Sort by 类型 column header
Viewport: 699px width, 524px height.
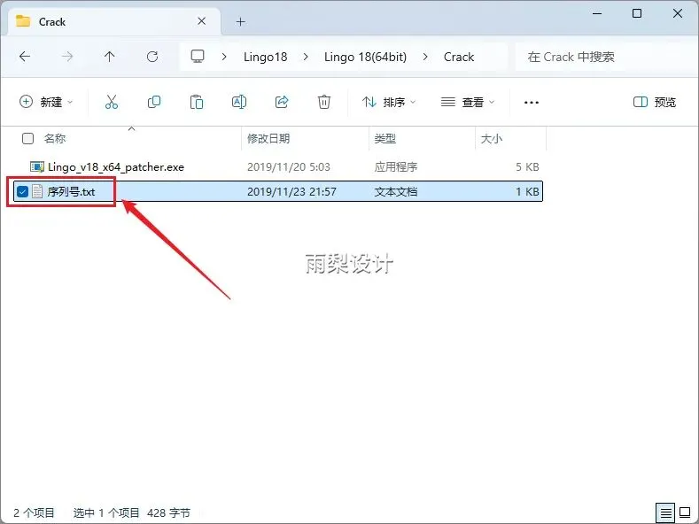point(385,139)
